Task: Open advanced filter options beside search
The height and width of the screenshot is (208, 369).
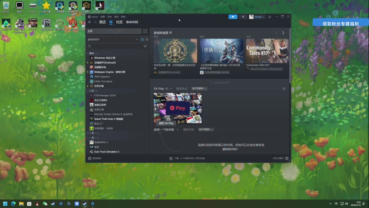Action: tap(145, 46)
